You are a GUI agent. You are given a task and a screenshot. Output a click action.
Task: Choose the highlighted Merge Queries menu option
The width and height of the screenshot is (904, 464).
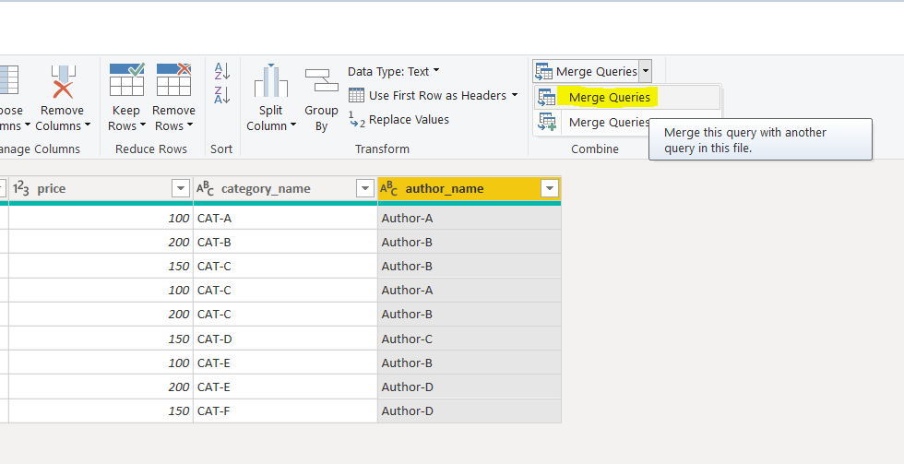[x=609, y=98]
